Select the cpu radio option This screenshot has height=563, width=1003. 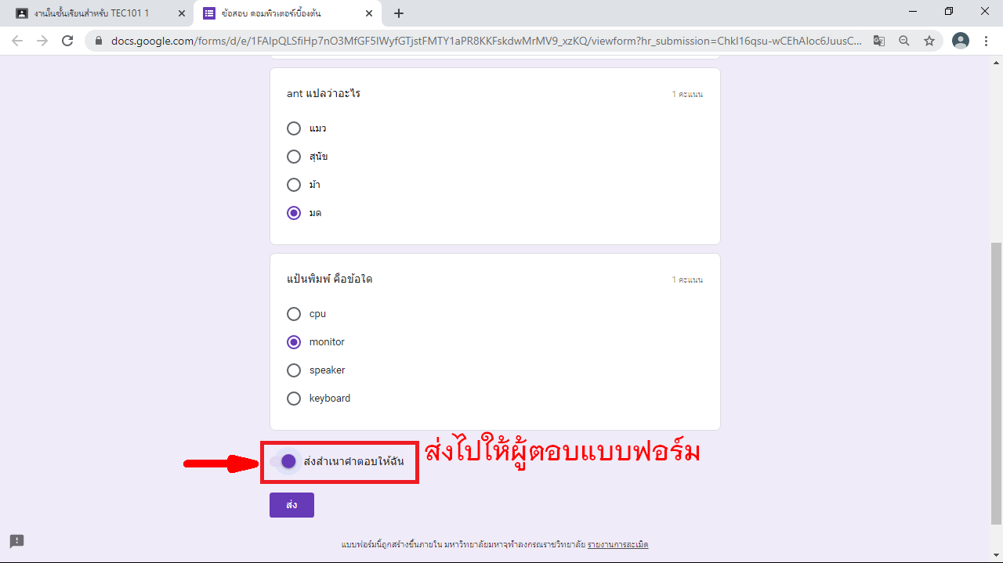tap(294, 314)
